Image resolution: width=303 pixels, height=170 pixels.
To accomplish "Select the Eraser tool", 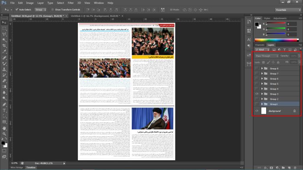I will pyautogui.click(x=4, y=81).
